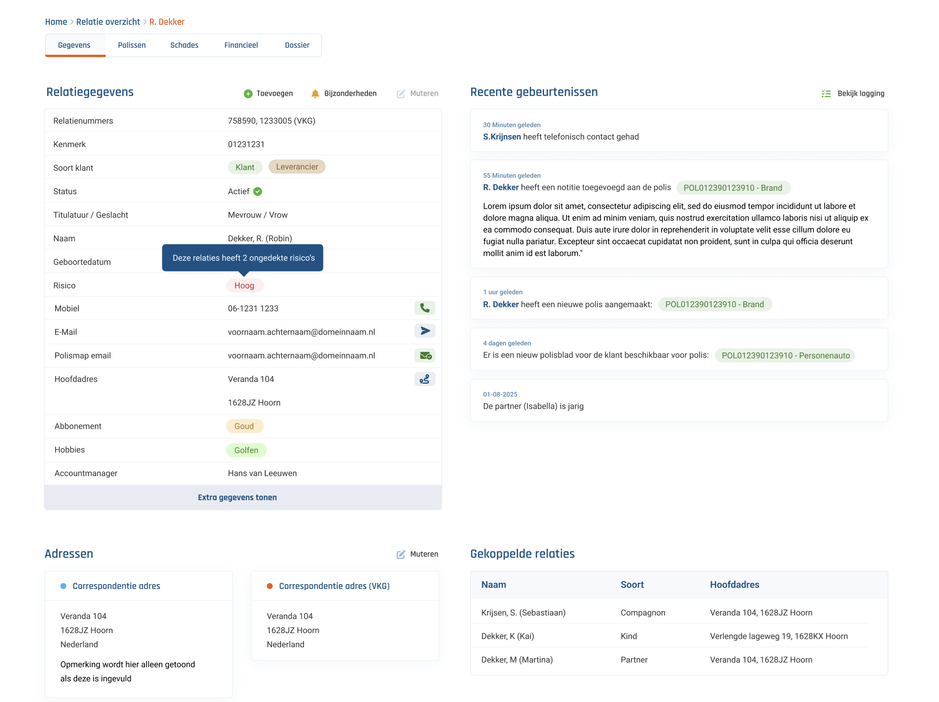Select the Dekker, K (Kai) relation row

point(507,636)
